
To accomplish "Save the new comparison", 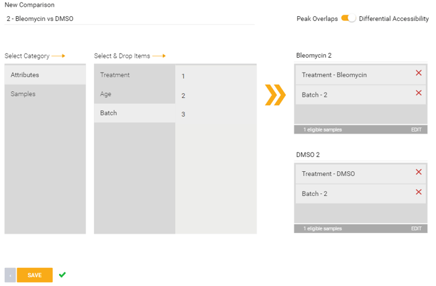I will tap(35, 275).
